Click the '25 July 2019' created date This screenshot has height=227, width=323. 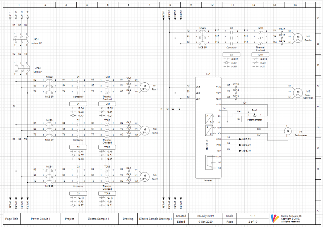click(x=205, y=216)
